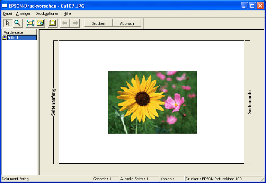266x183 pixels.
Task: Open the Druckoptionen menu
Action: [x=47, y=13]
